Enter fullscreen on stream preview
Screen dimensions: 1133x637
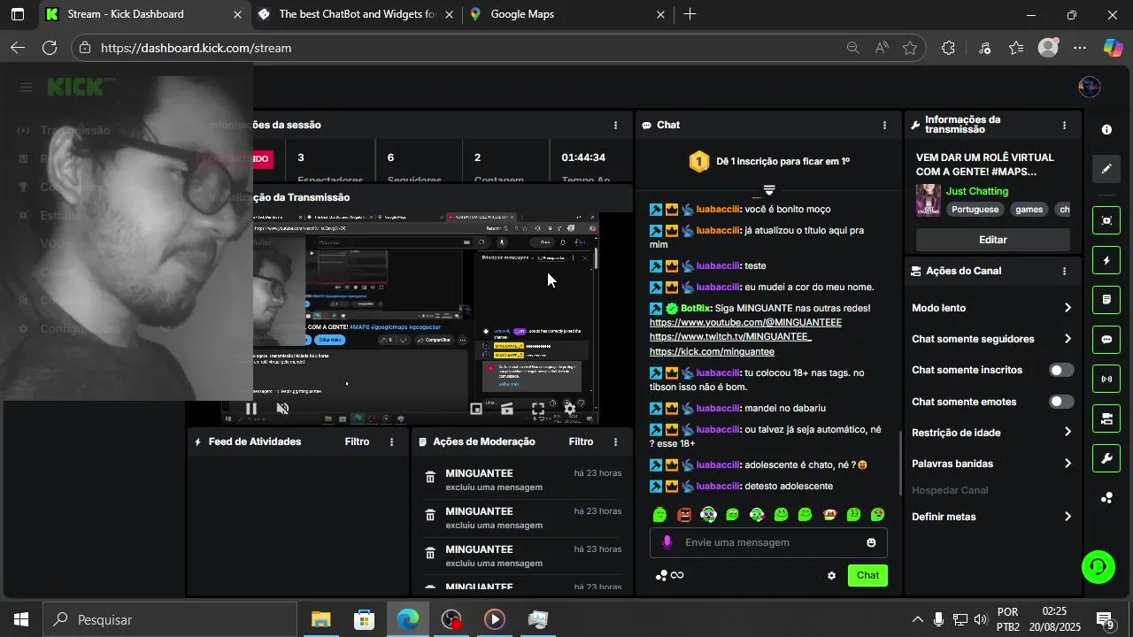pos(538,409)
